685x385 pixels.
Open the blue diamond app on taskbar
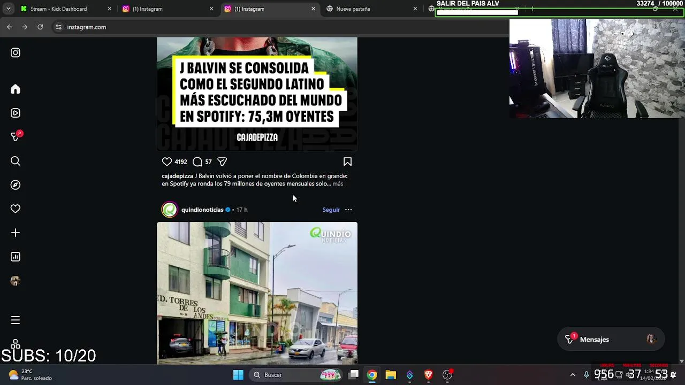point(409,375)
